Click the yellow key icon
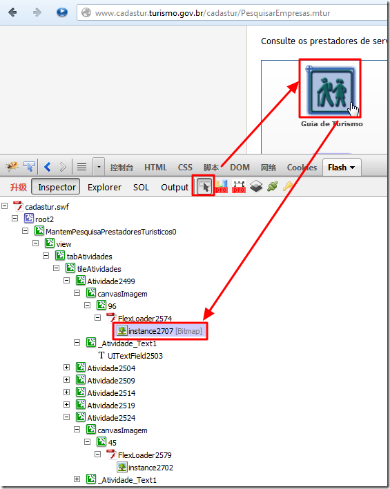 pyautogui.click(x=287, y=186)
